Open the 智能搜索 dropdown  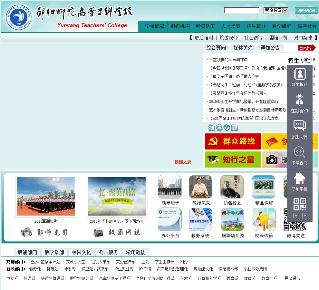(276, 10)
